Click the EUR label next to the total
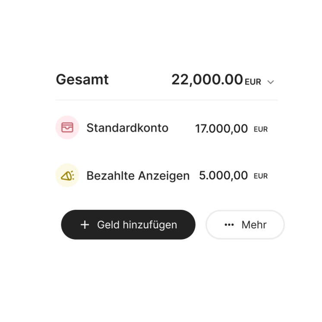 (253, 82)
